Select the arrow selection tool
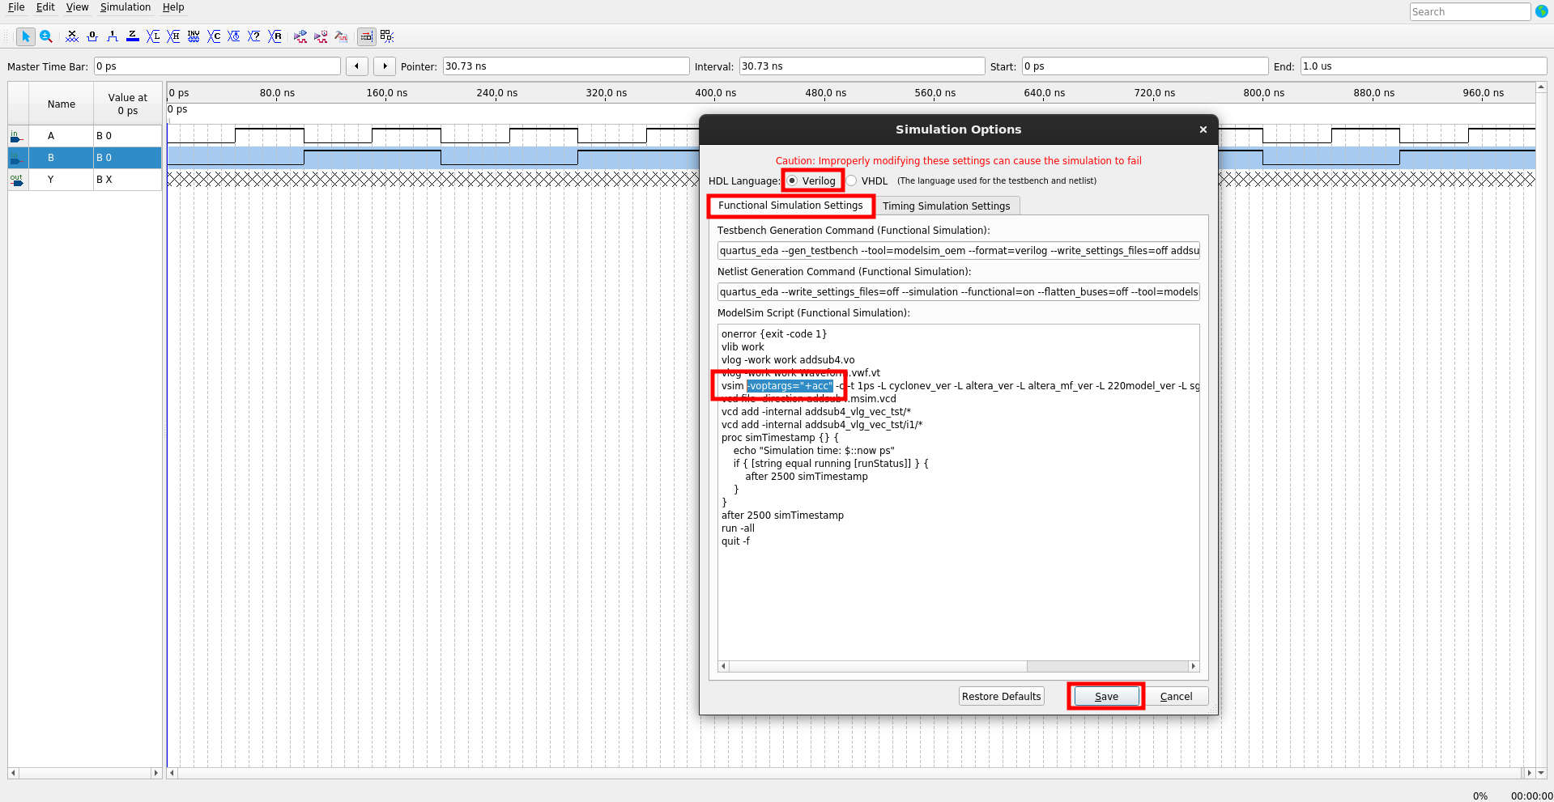 [25, 36]
